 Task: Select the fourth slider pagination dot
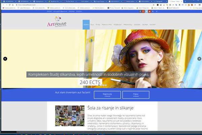pos(106,85)
